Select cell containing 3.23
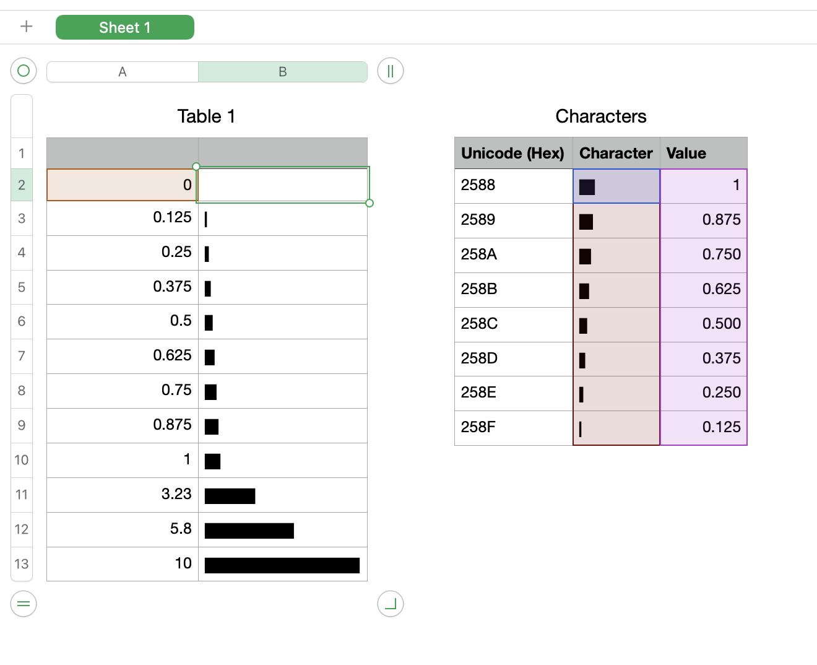 (123, 494)
